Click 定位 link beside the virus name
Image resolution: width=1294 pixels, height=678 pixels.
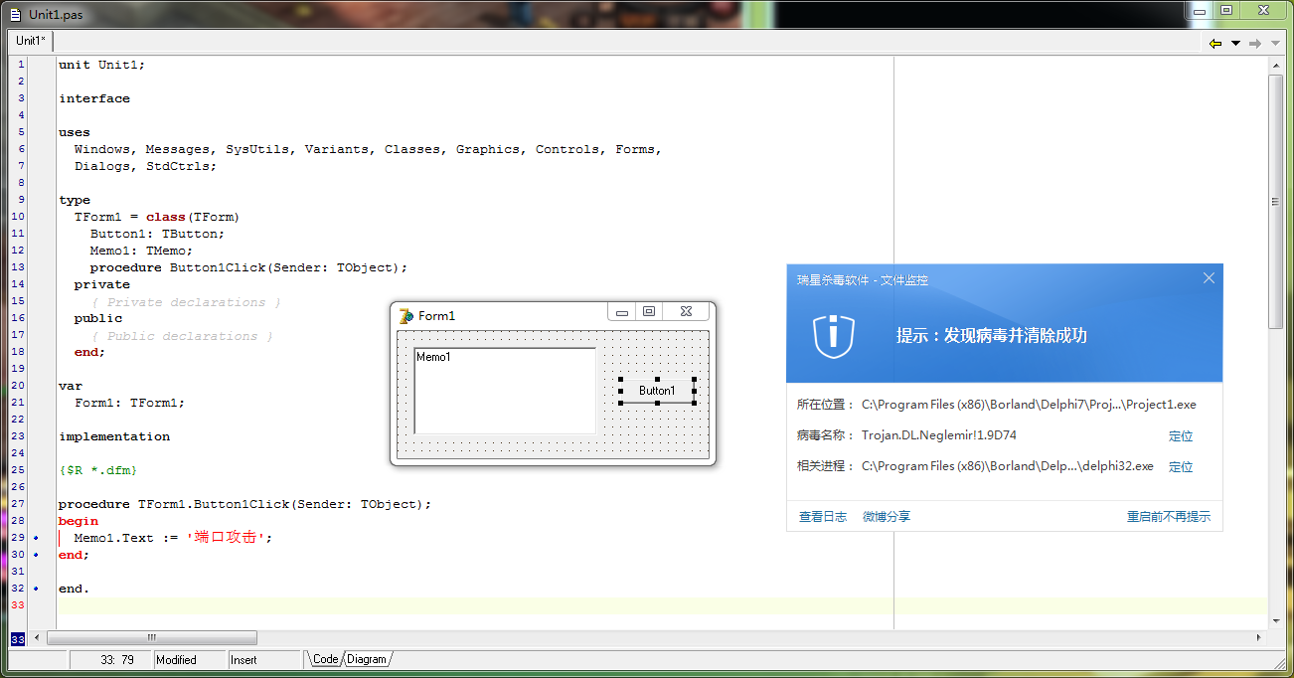click(1181, 436)
